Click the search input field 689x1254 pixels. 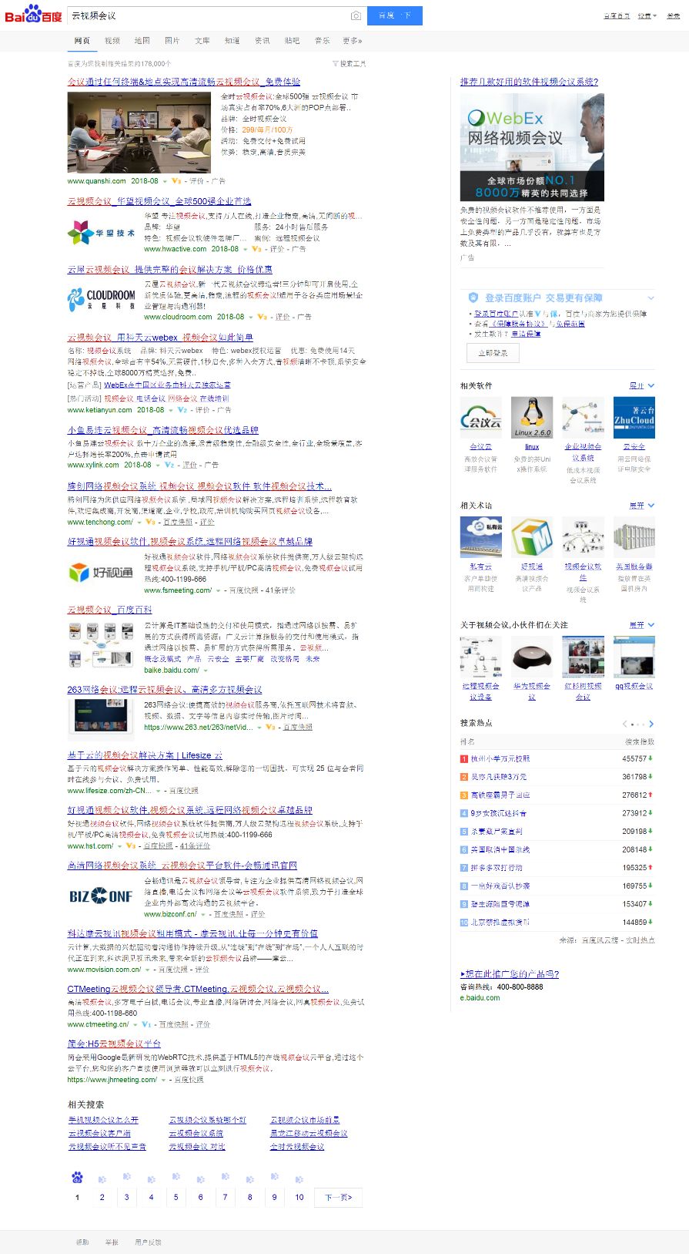(x=208, y=15)
